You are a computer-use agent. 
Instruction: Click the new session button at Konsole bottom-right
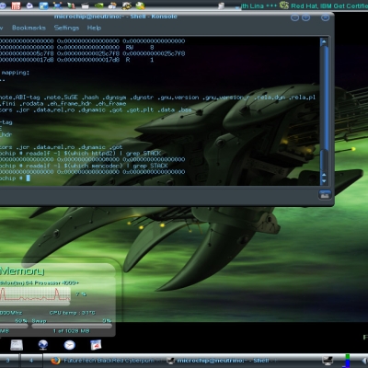pos(325,194)
